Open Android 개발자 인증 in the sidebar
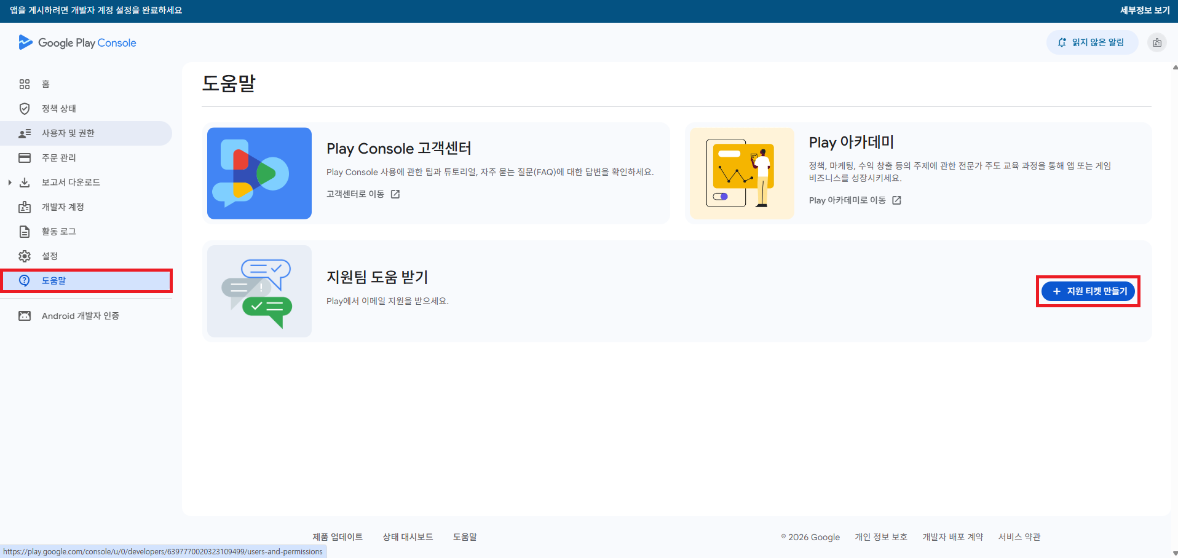 point(86,316)
